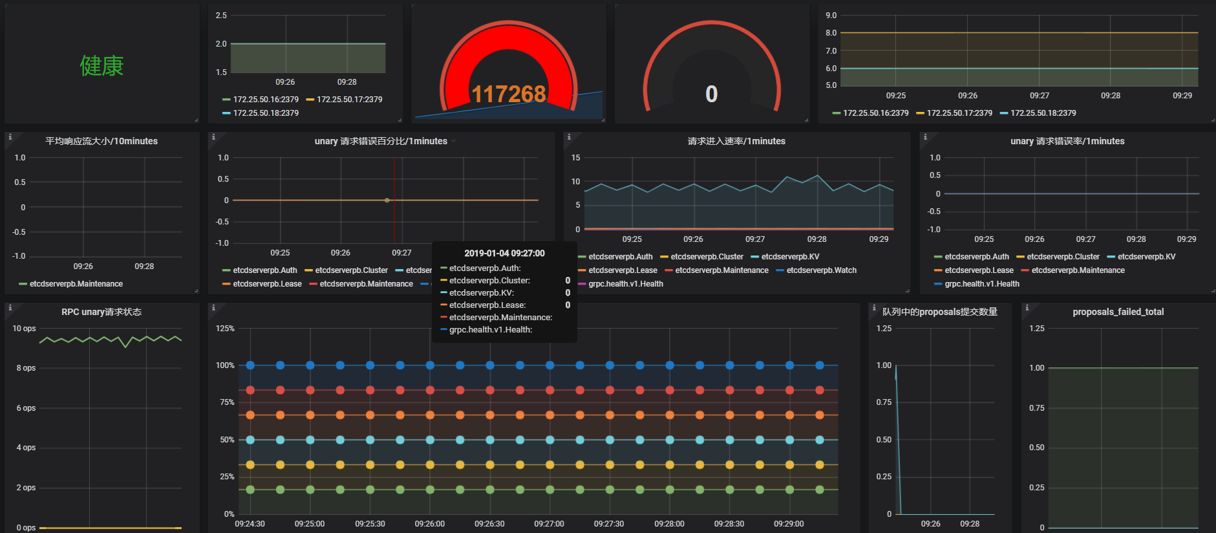
Task: Click info icon of unary 请求错误百分比 panel
Action: [x=213, y=137]
